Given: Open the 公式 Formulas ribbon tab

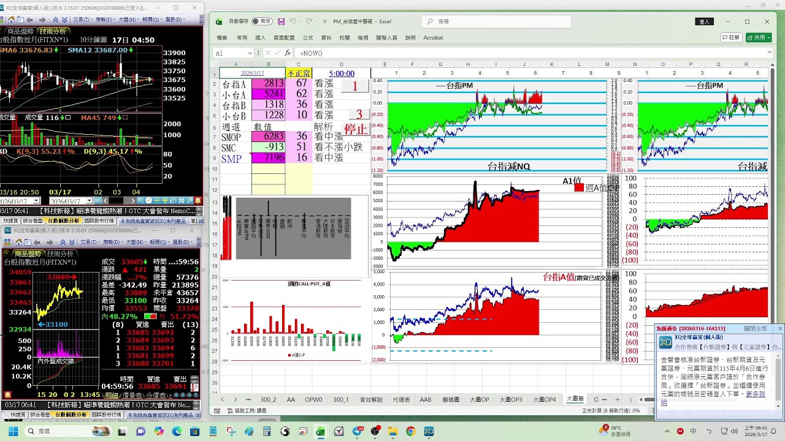Looking at the screenshot, I should pos(308,37).
